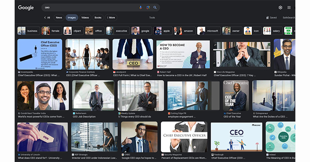Filter results by salary chip
The height and width of the screenshot is (162, 310).
click(273, 31)
